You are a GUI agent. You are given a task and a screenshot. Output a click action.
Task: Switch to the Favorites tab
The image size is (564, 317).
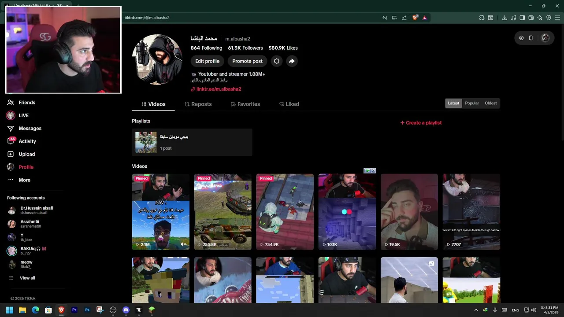(245, 104)
